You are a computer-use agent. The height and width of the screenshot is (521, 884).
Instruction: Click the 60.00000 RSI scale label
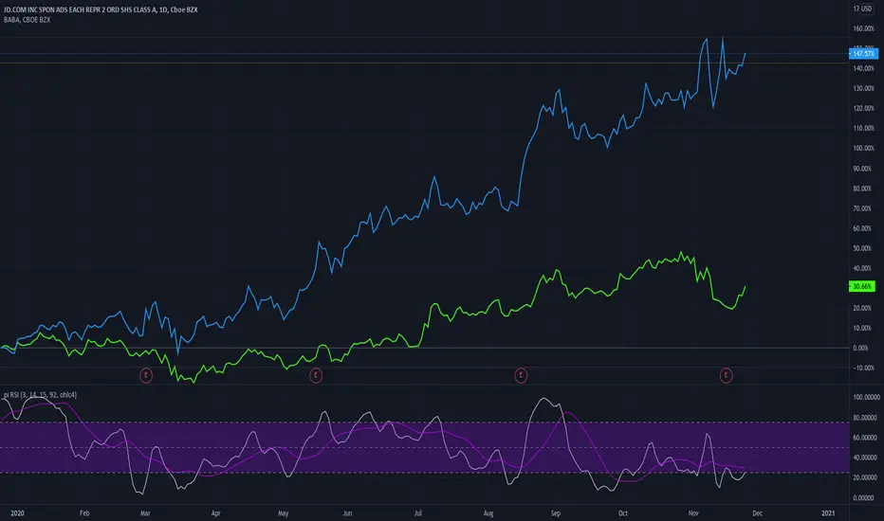coord(865,438)
